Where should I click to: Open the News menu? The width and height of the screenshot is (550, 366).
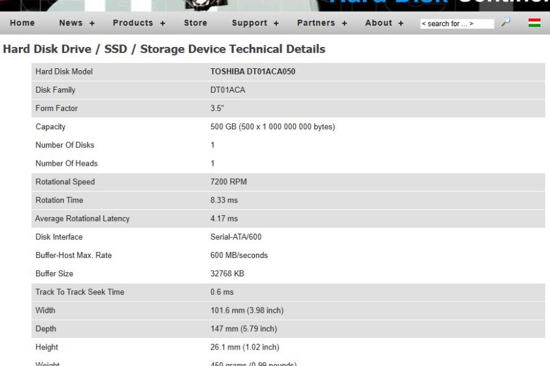pos(71,23)
